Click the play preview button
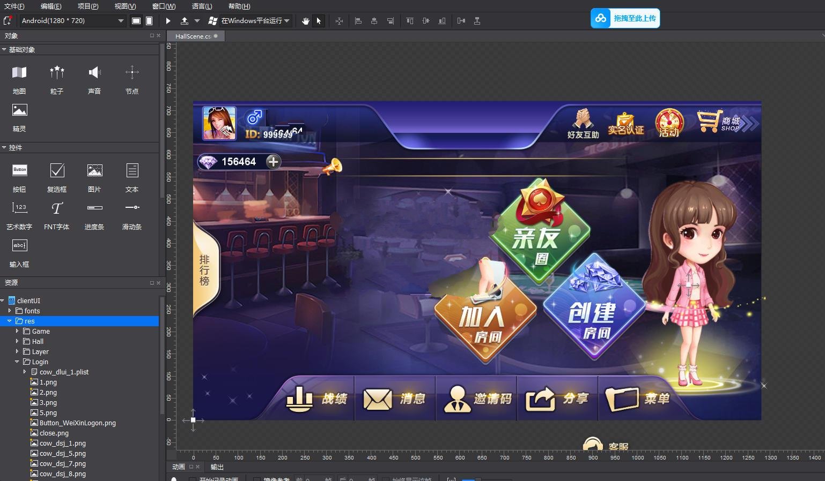825x481 pixels. point(168,21)
